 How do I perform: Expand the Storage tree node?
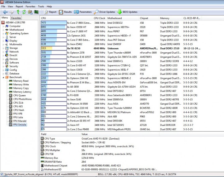[3, 48]
